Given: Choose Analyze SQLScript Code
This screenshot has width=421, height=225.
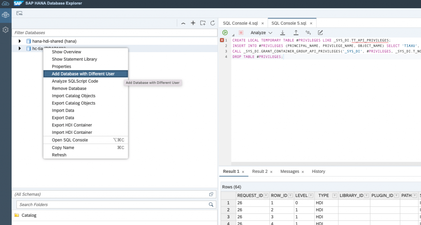Looking at the screenshot, I should tap(86, 81).
